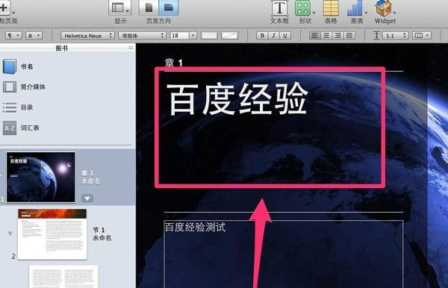
Task: Click the font size field showing 18
Action: tap(179, 36)
